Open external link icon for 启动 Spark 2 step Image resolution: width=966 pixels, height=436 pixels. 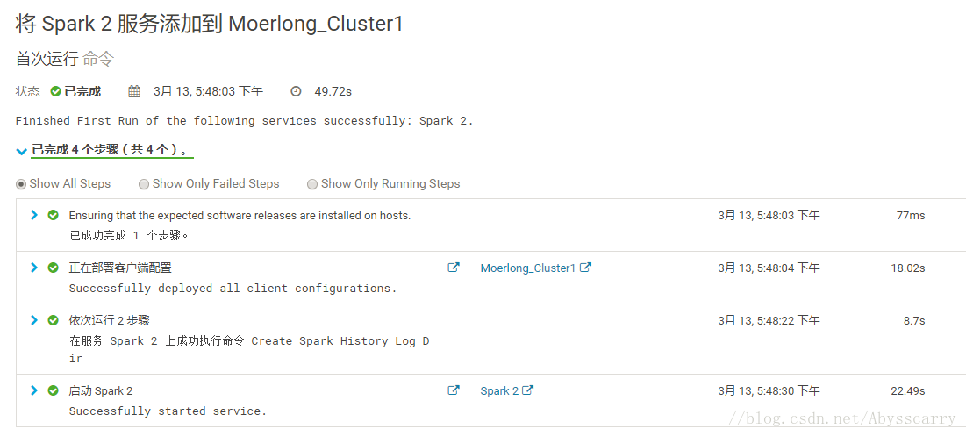(454, 390)
